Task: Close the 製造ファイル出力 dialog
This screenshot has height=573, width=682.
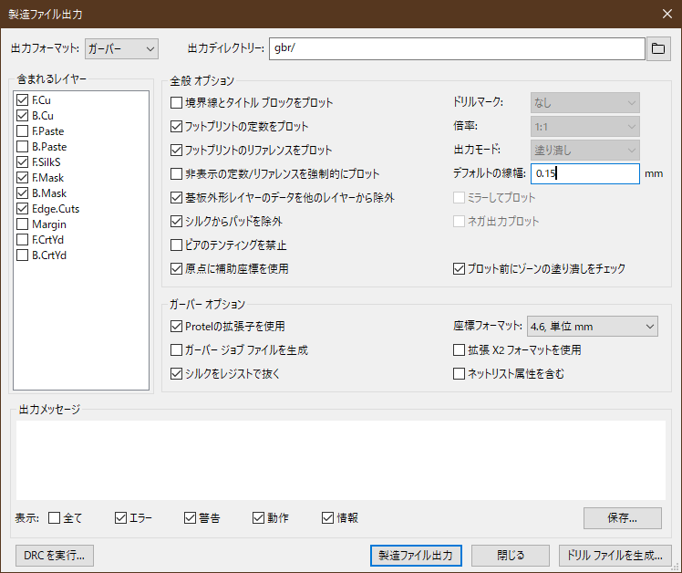Action: tap(667, 14)
